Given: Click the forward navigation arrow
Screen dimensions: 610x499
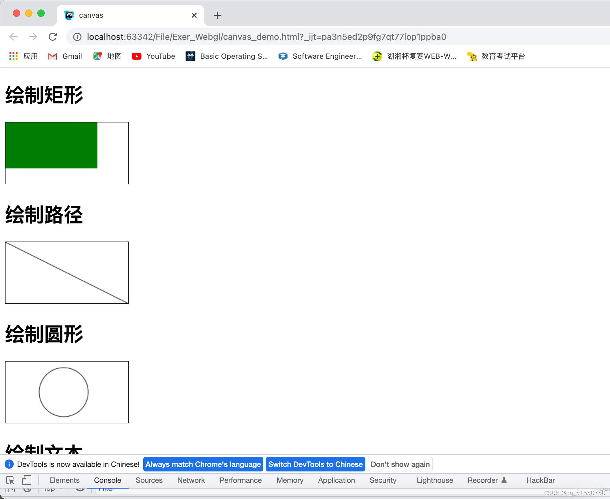Looking at the screenshot, I should coord(33,37).
